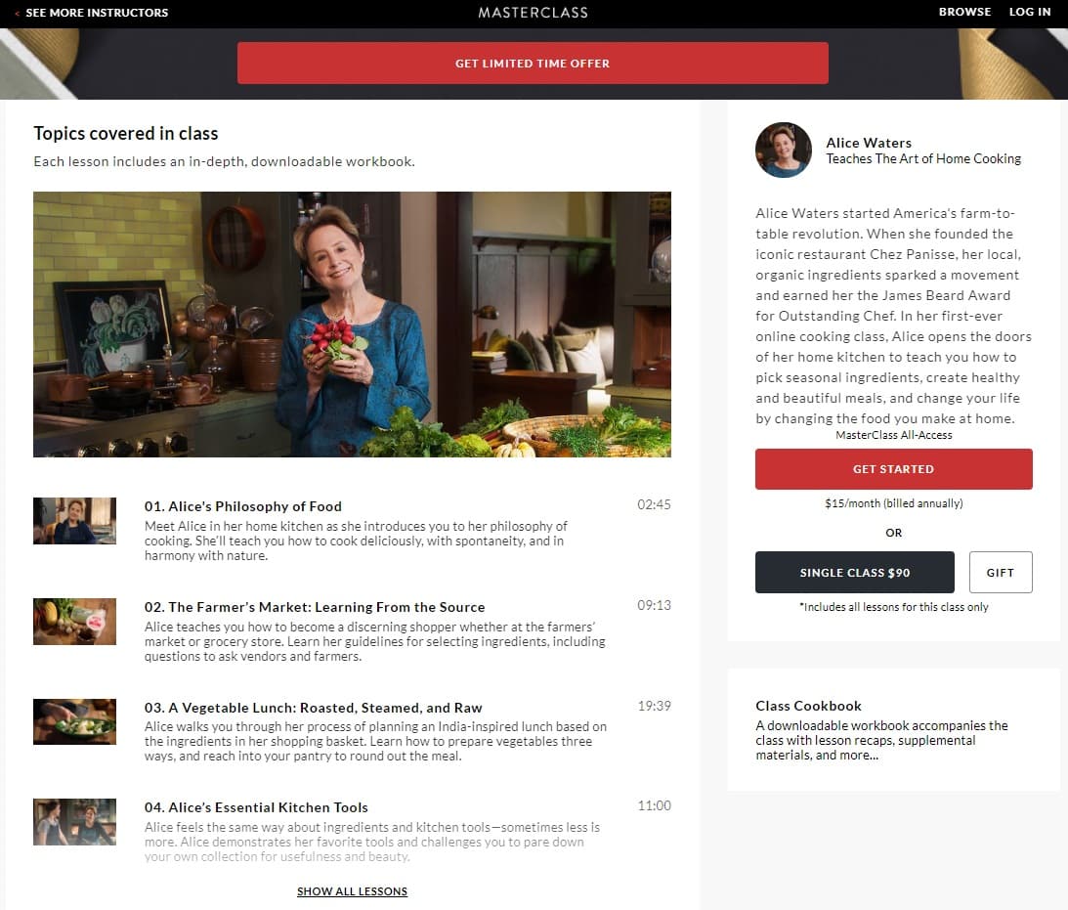This screenshot has width=1068, height=910.
Task: Click the red Get Started button
Action: (x=894, y=468)
